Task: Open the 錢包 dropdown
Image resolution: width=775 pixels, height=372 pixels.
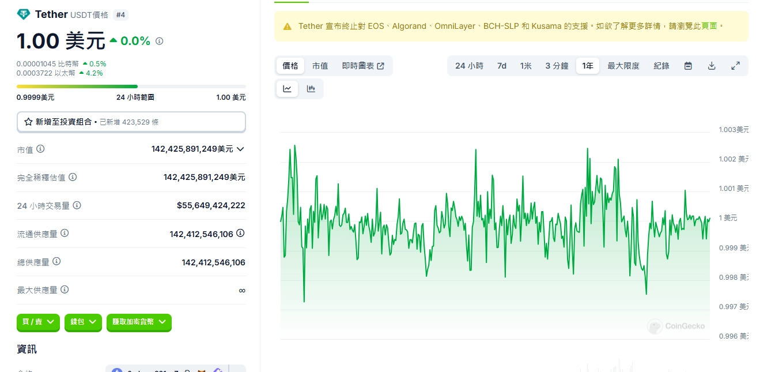Action: click(82, 322)
